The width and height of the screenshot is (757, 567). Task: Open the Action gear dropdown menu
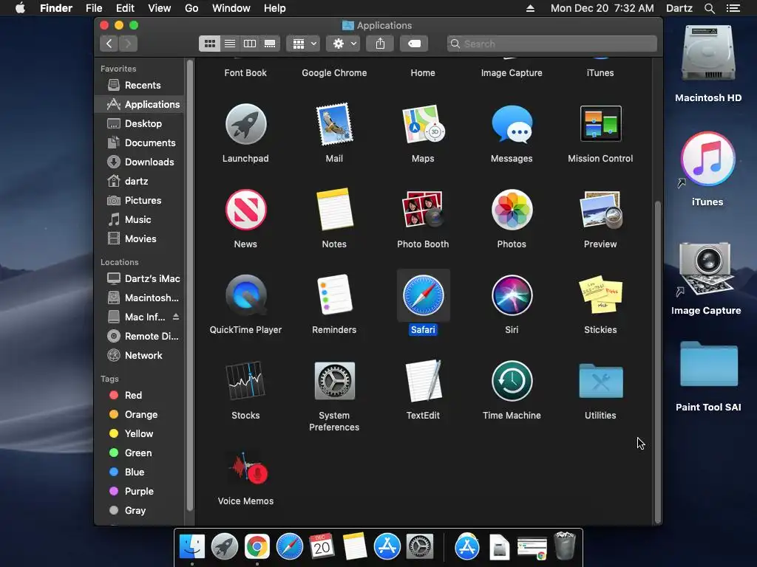pyautogui.click(x=343, y=44)
